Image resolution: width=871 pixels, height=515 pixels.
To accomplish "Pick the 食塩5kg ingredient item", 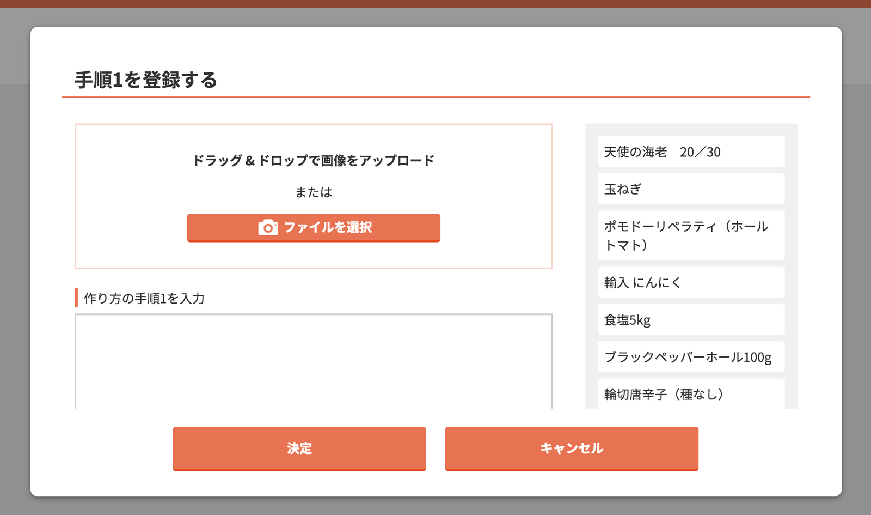I will click(691, 320).
